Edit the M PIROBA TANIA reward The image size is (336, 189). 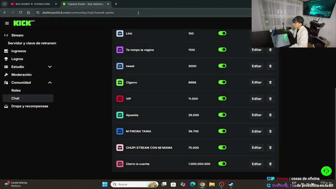point(256,131)
